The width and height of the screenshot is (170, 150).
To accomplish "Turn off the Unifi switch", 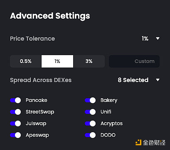I will (x=90, y=112).
